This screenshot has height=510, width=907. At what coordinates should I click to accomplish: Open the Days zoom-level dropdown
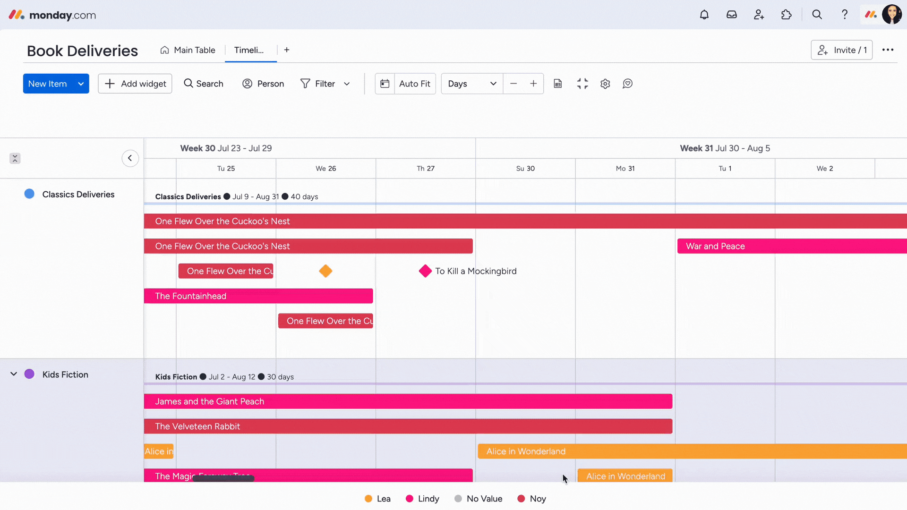(x=472, y=84)
